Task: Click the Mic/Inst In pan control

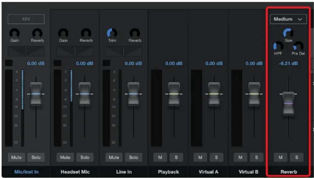Action: point(26,51)
